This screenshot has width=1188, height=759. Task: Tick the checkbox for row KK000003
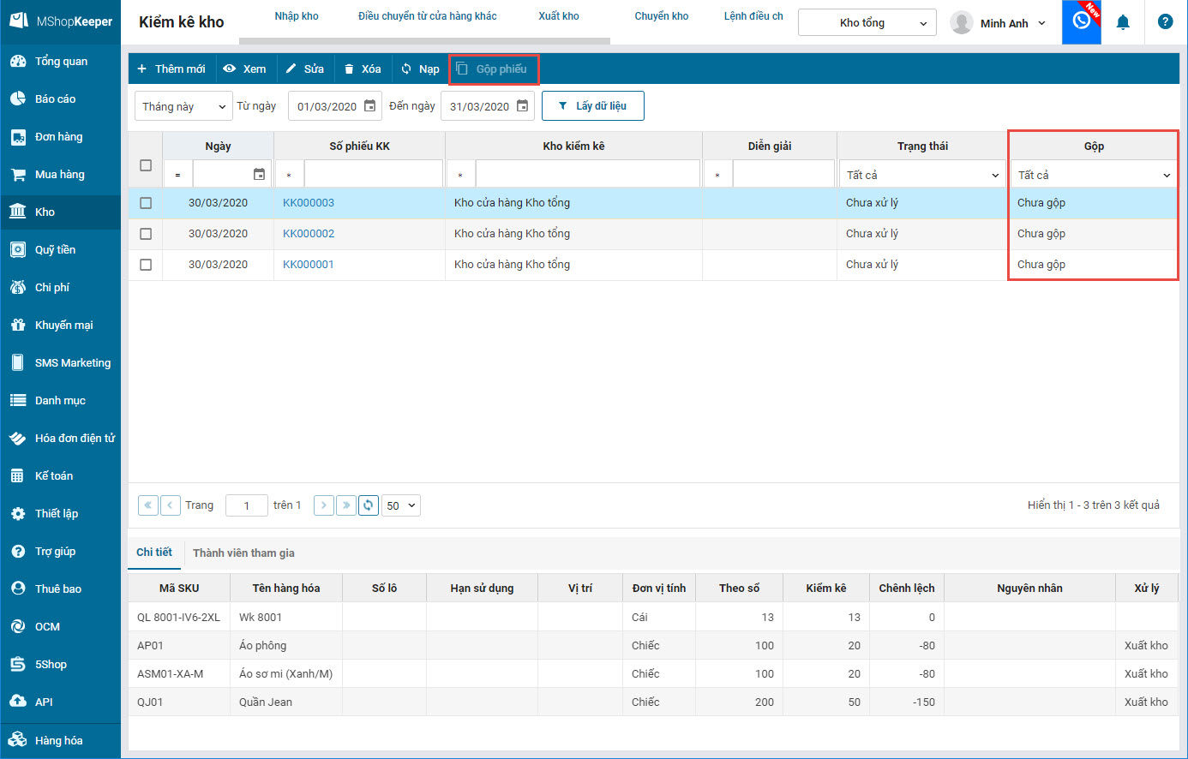pos(146,203)
